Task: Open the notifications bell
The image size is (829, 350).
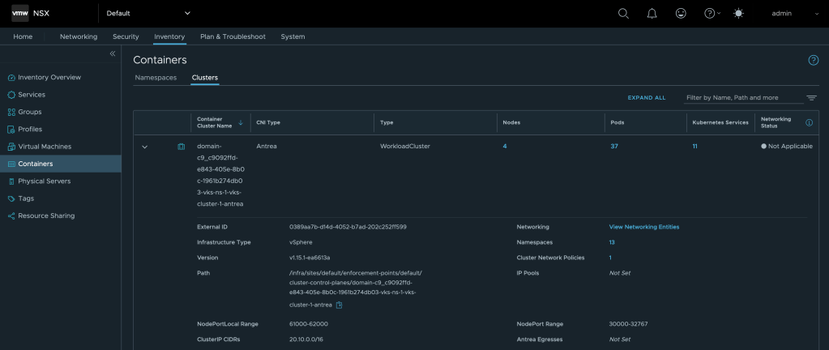Action: click(x=652, y=13)
